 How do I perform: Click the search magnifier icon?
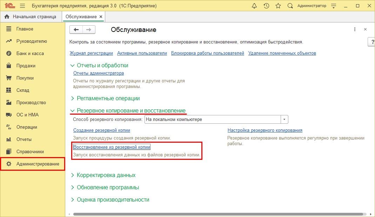(290, 6)
